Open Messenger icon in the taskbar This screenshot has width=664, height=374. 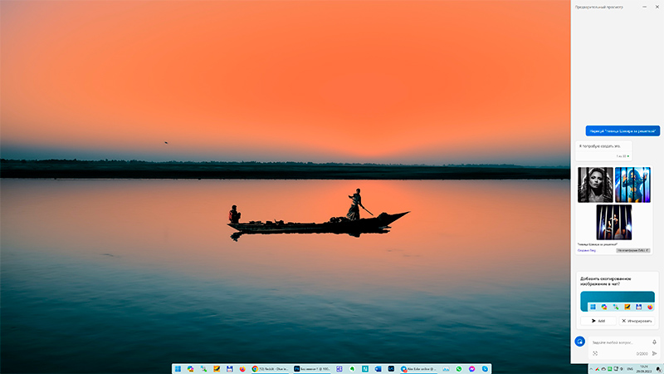click(x=472, y=368)
